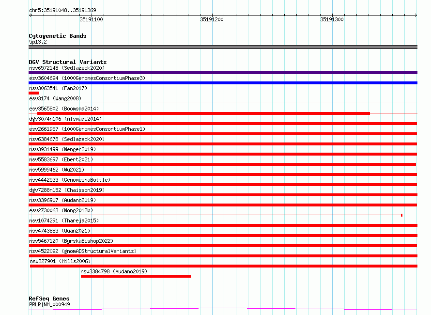Open the esv2730063 (Wong2012b) label

[61, 210]
